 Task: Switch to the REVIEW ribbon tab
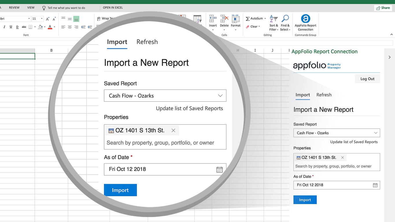click(x=14, y=8)
